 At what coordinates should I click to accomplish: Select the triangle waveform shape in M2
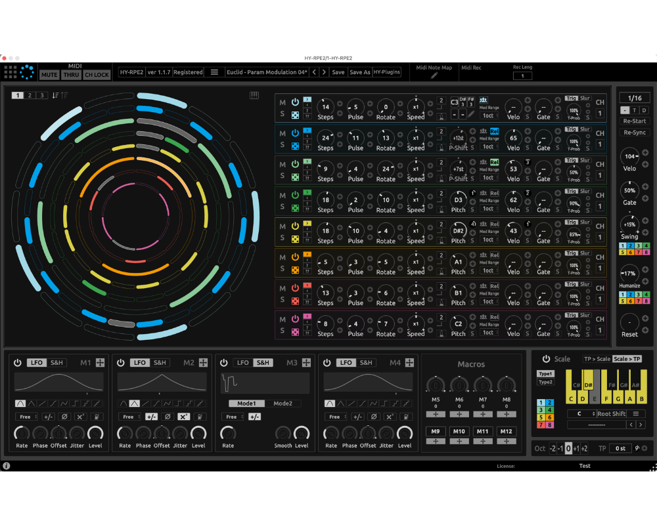tap(134, 403)
